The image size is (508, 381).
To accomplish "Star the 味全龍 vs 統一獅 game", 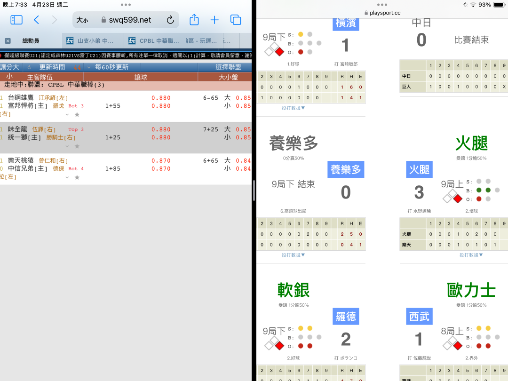I will [77, 146].
